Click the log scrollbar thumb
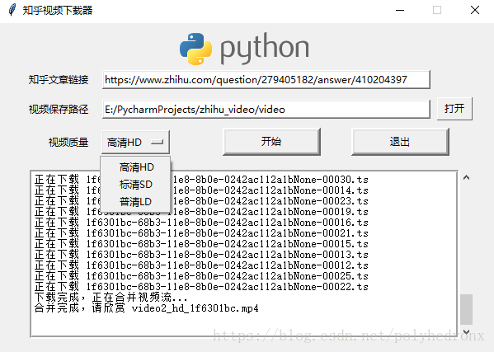The width and height of the screenshot is (494, 352). 466,309
